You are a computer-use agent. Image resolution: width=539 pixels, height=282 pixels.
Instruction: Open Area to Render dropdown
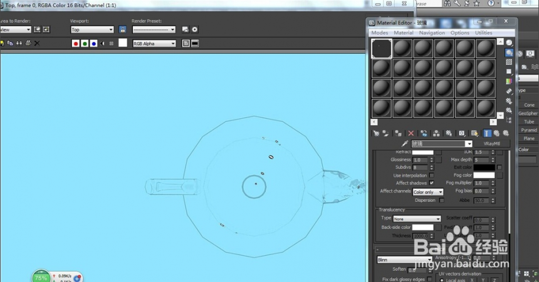click(x=16, y=29)
